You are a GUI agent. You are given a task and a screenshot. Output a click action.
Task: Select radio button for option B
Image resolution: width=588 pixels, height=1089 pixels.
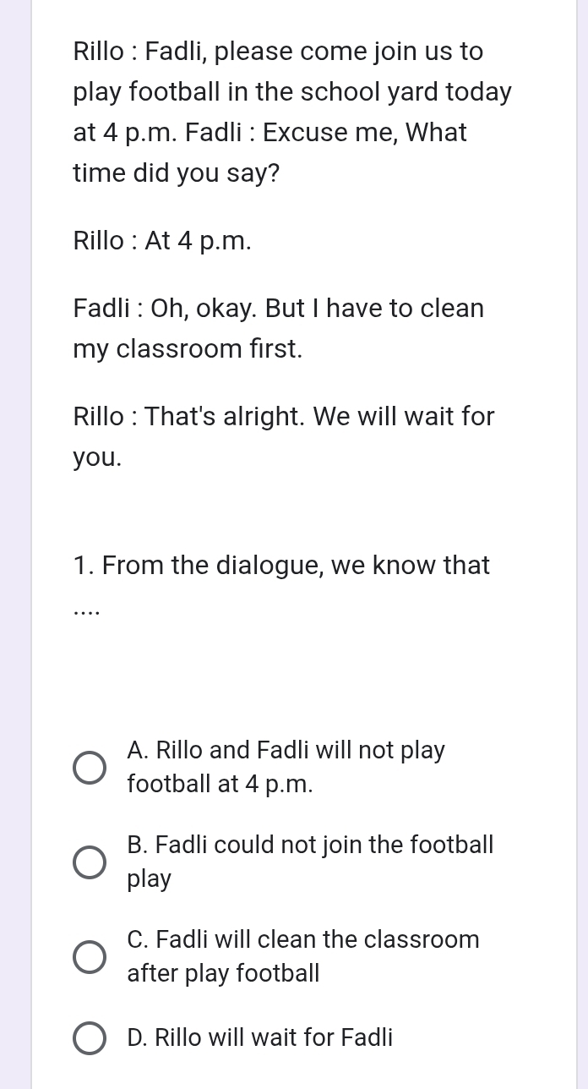(x=89, y=862)
